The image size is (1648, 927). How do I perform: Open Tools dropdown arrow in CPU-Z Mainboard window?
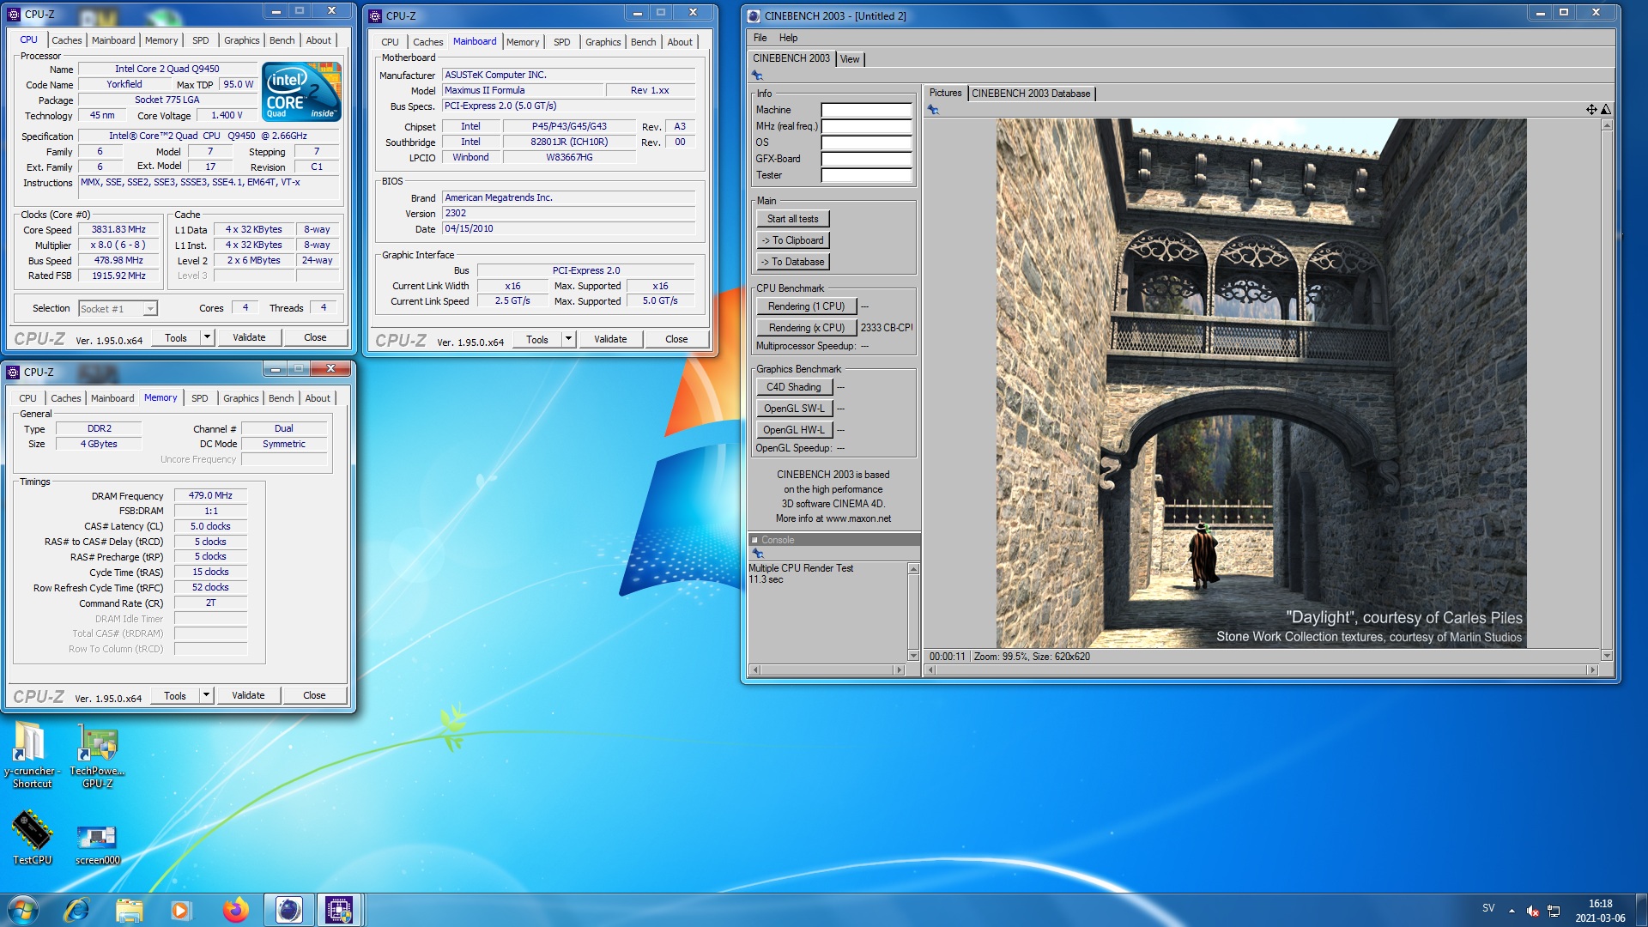(568, 339)
